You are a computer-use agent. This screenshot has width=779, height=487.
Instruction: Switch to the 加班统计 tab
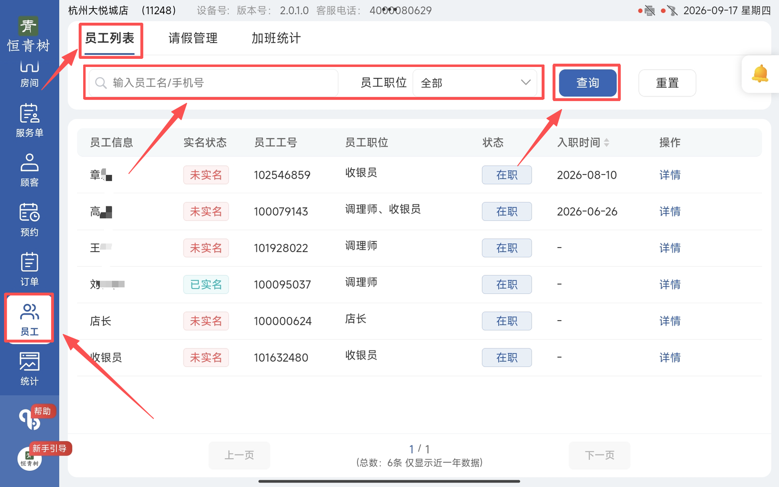(x=276, y=38)
